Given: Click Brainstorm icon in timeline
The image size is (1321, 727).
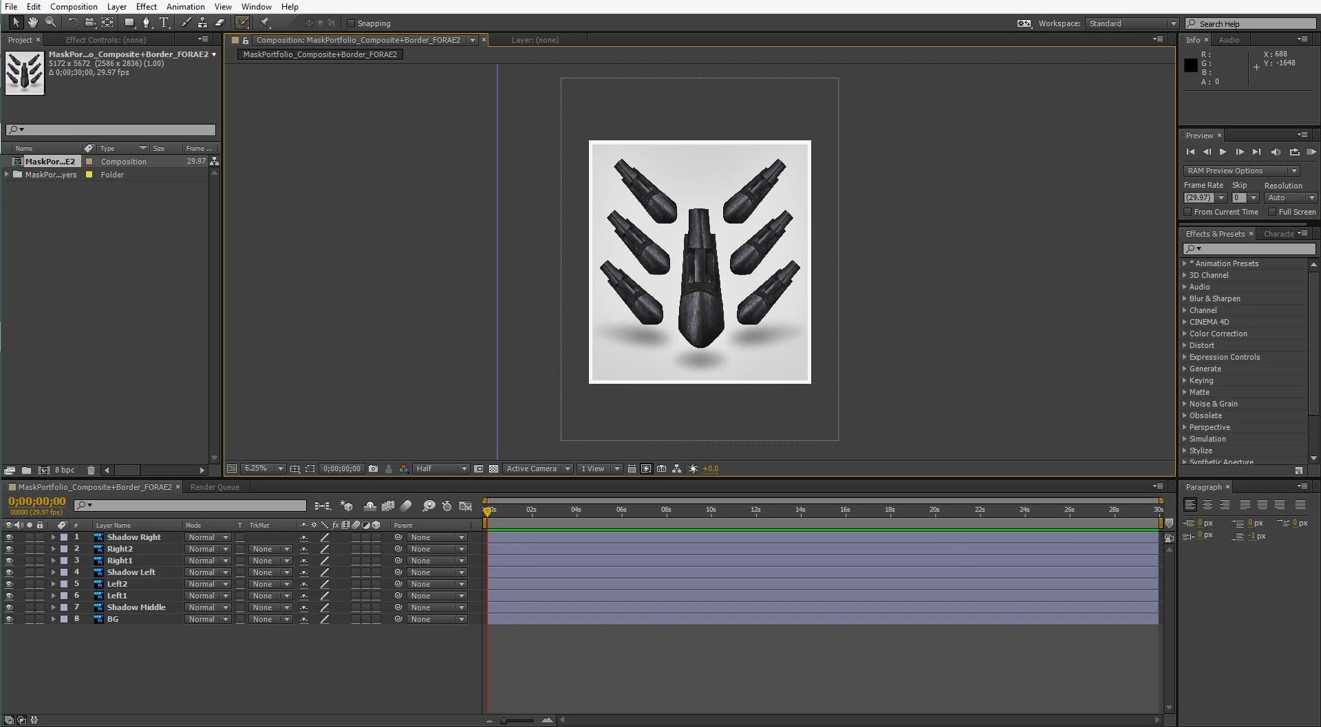Looking at the screenshot, I should (429, 506).
